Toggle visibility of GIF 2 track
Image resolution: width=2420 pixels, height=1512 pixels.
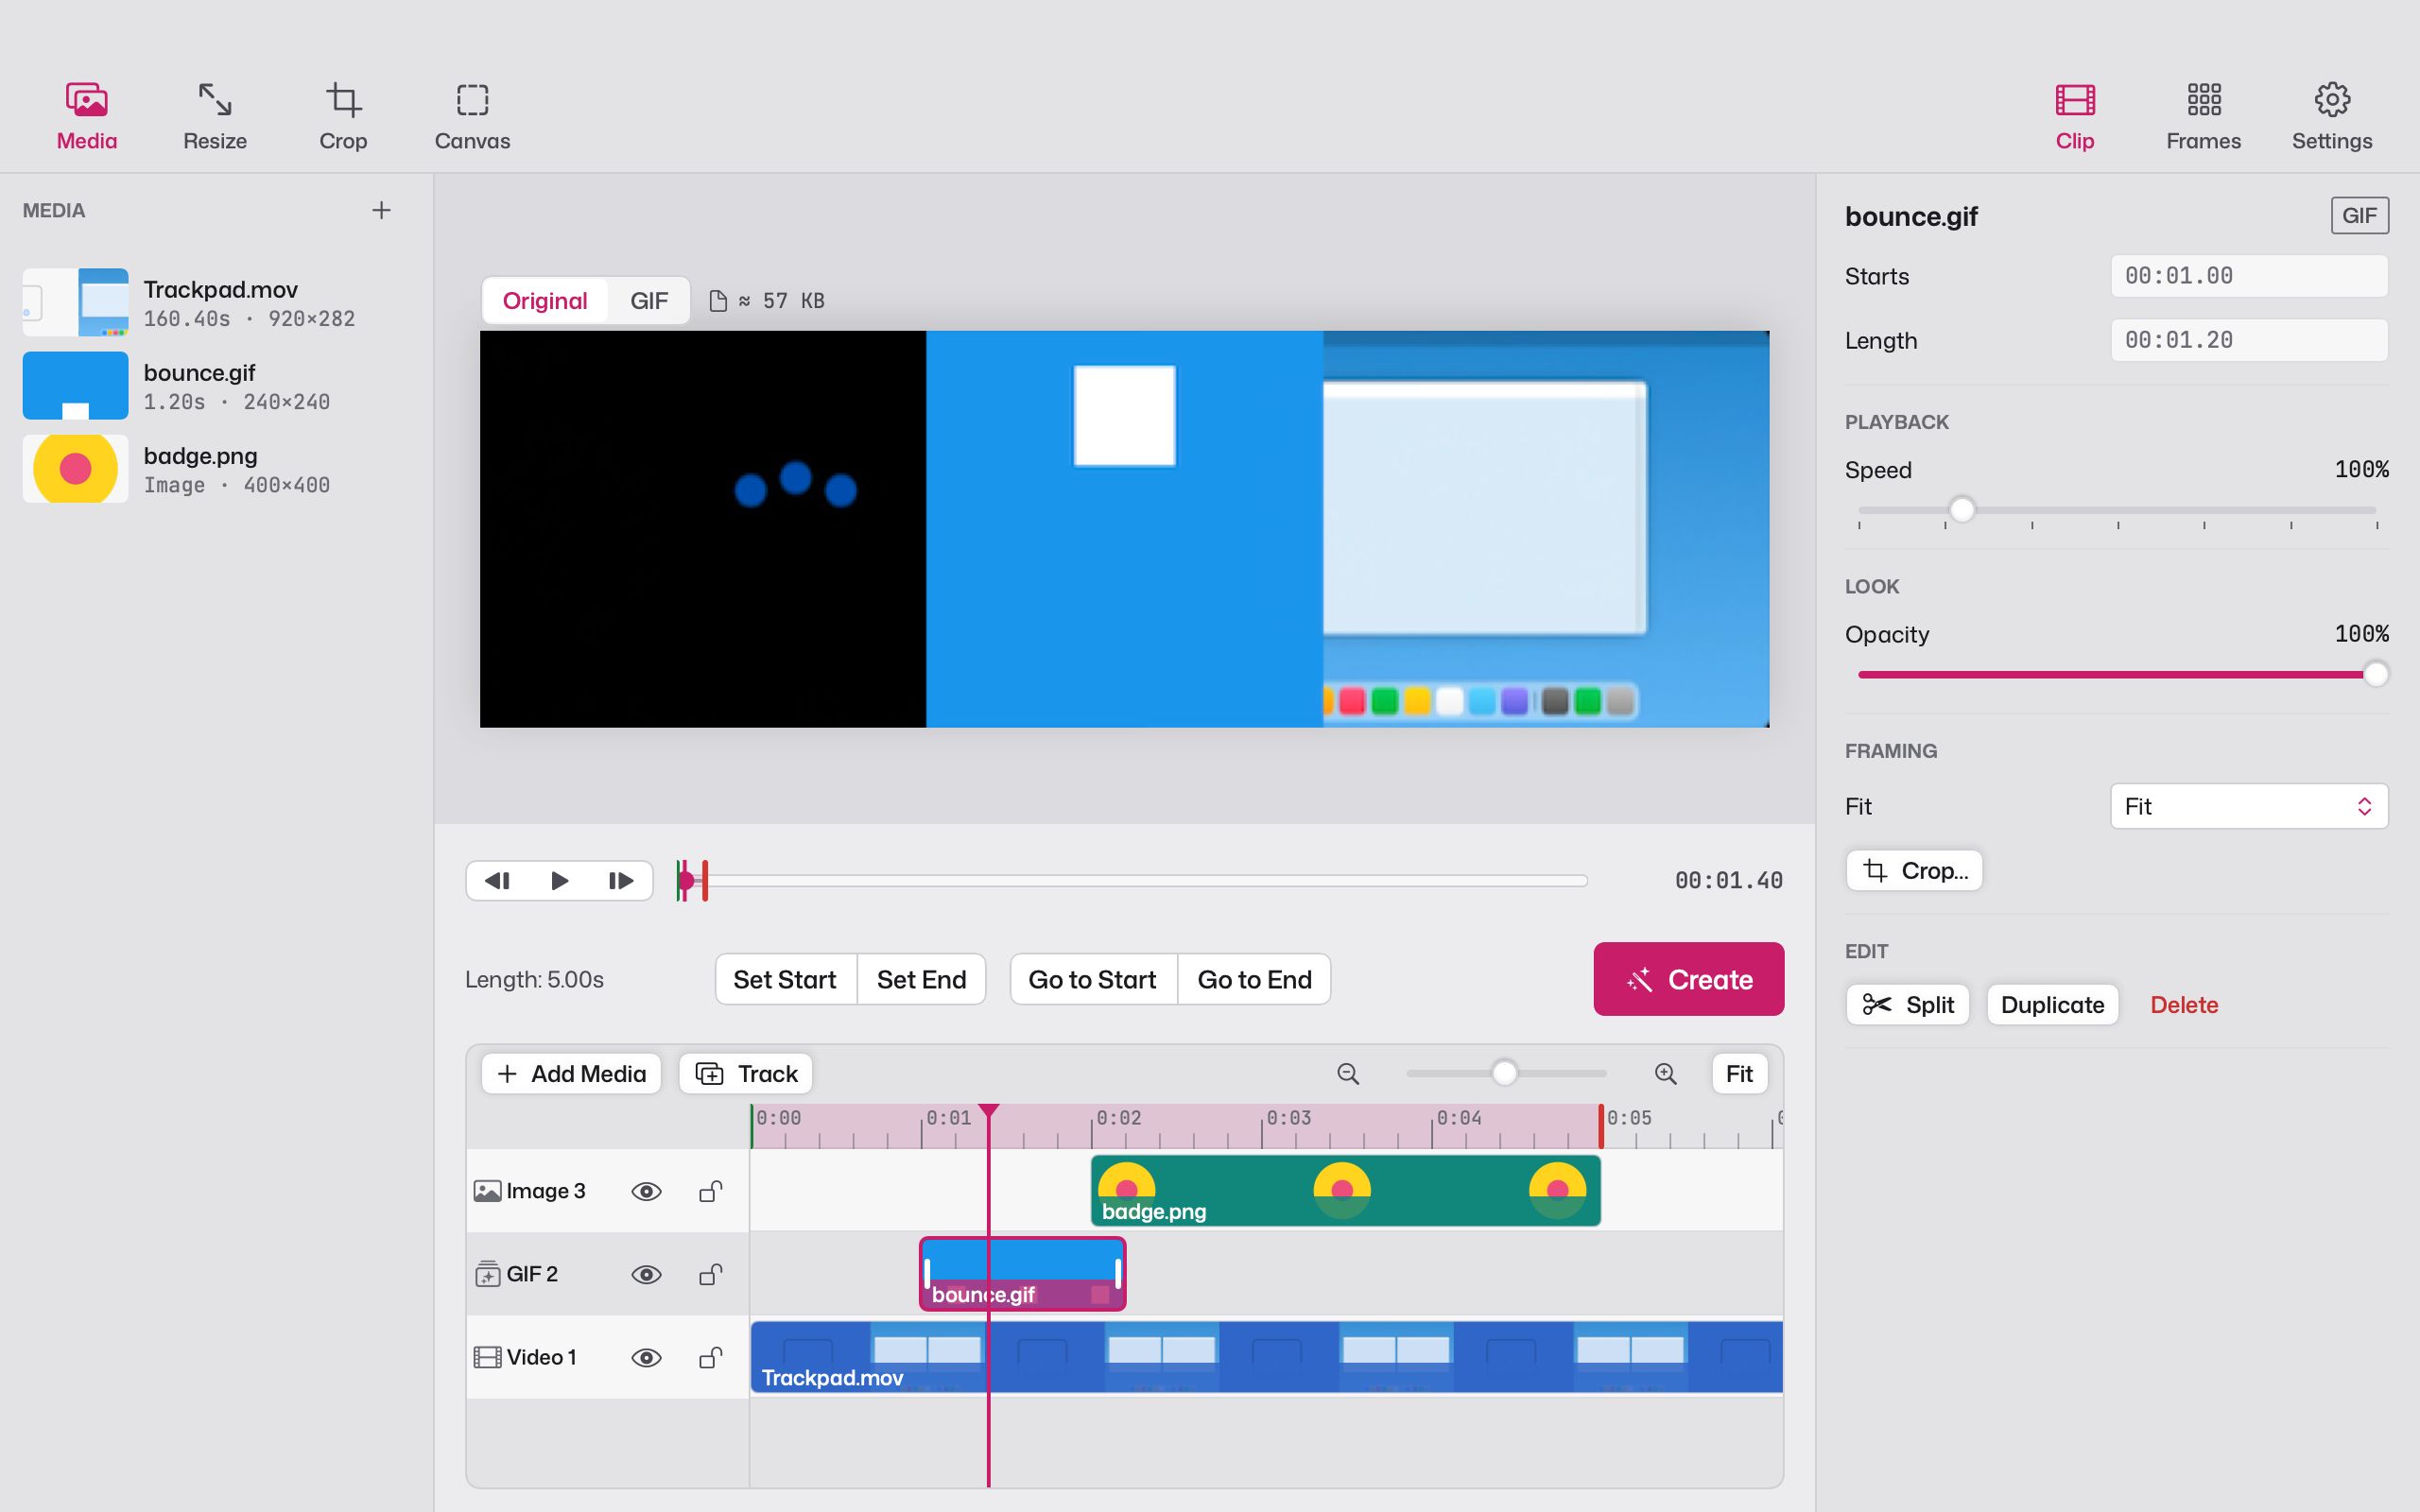point(646,1274)
